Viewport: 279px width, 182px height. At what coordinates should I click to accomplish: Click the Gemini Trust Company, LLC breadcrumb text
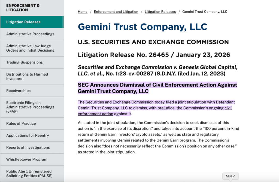204,12
